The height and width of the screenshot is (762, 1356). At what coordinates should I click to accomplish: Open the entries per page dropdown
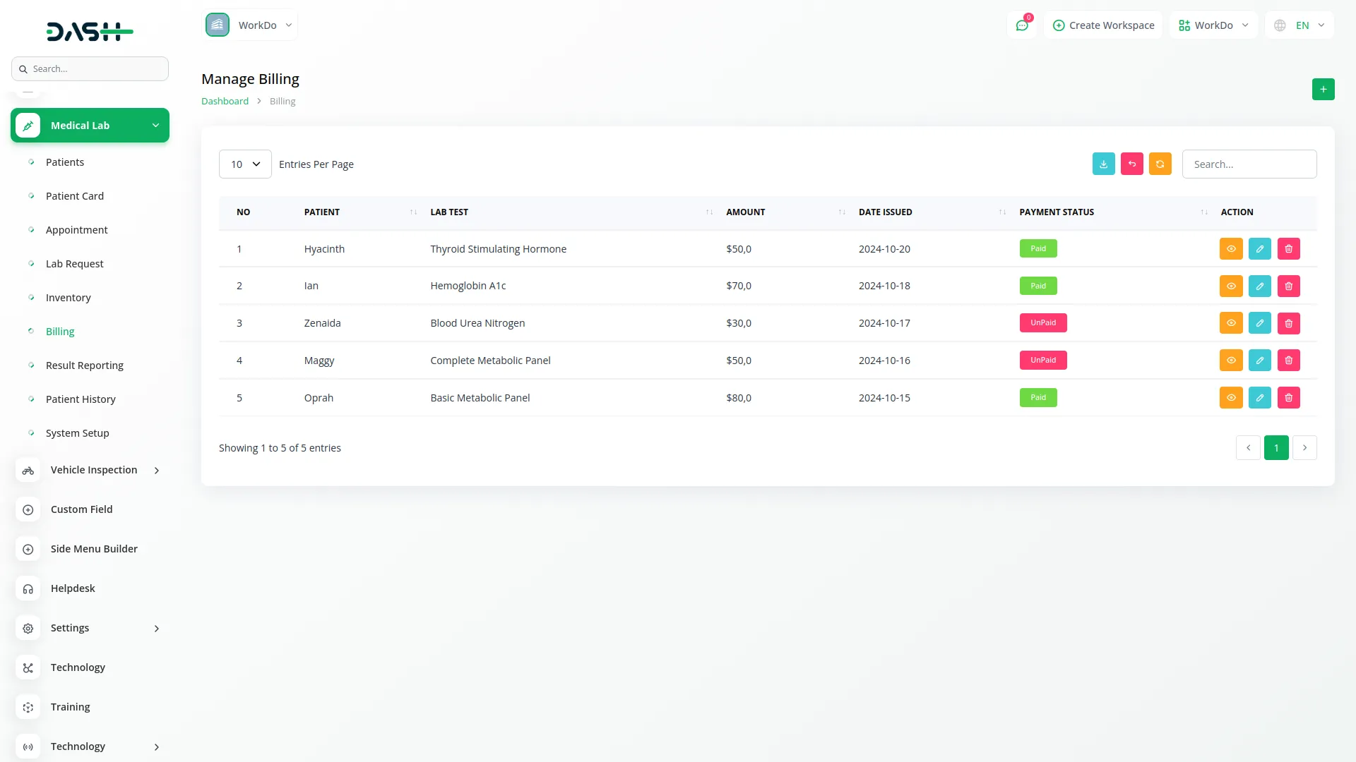tap(245, 164)
